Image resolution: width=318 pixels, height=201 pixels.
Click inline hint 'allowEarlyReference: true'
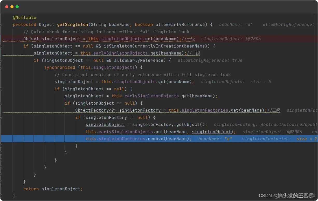coord(210,60)
